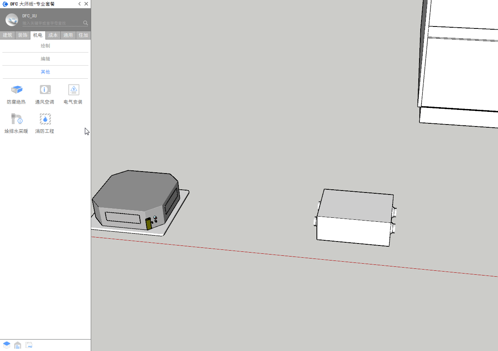Image resolution: width=498 pixels, height=351 pixels.
Task: Select the 消防工程 fire protection icon
Action: [45, 119]
